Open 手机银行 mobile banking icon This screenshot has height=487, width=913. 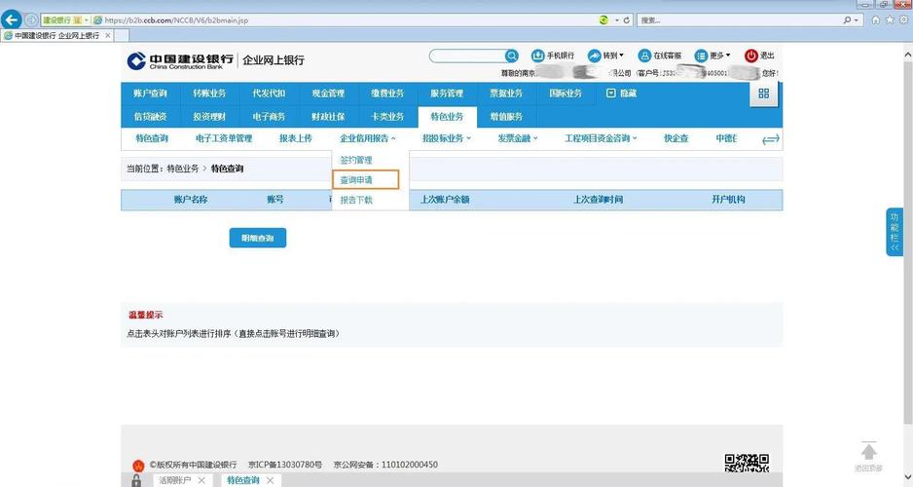tap(538, 56)
